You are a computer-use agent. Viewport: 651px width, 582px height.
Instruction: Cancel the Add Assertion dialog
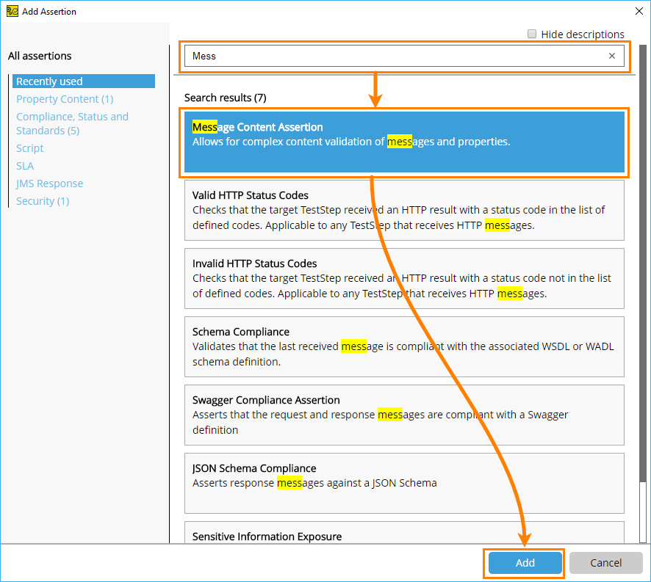pos(605,562)
